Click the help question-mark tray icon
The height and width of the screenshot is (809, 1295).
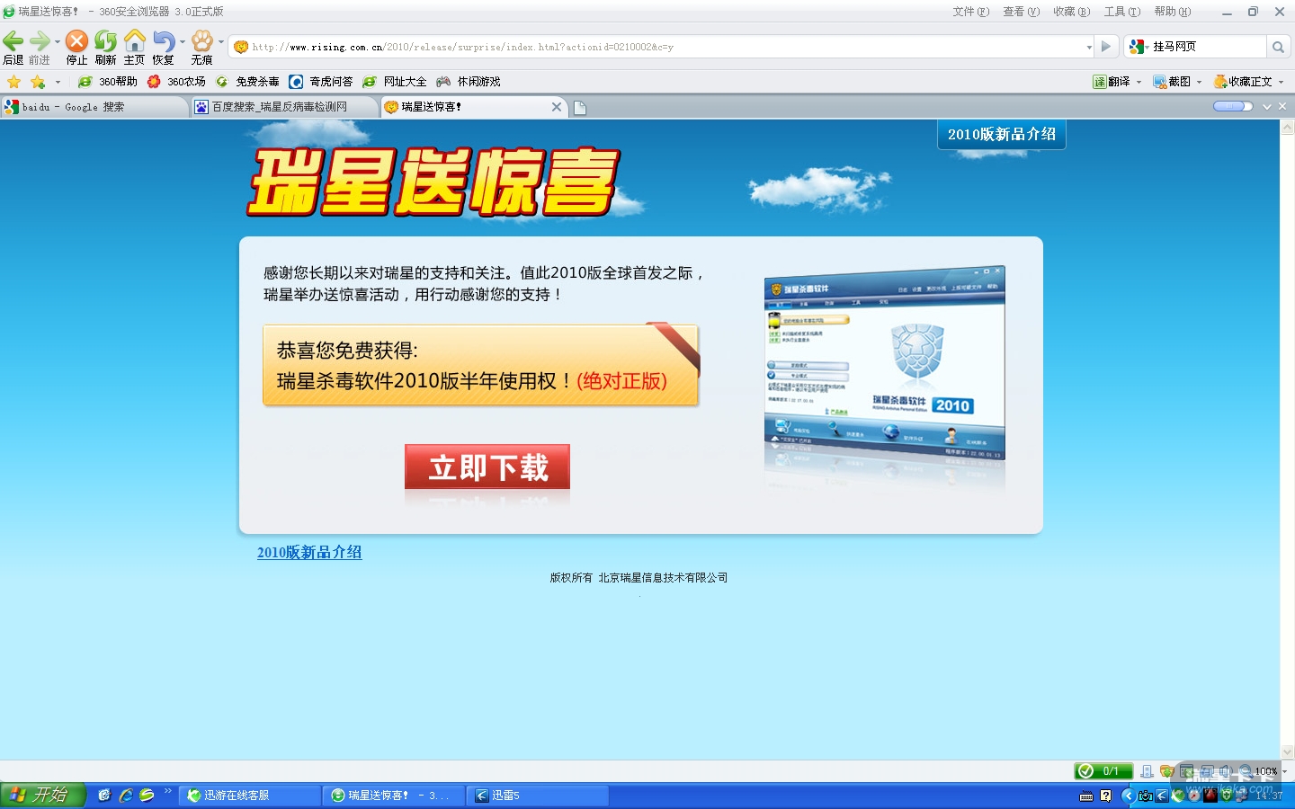pos(1105,796)
